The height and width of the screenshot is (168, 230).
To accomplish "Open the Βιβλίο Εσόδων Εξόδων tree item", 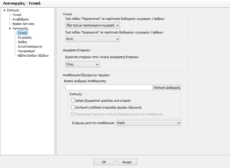I will point(33,56).
